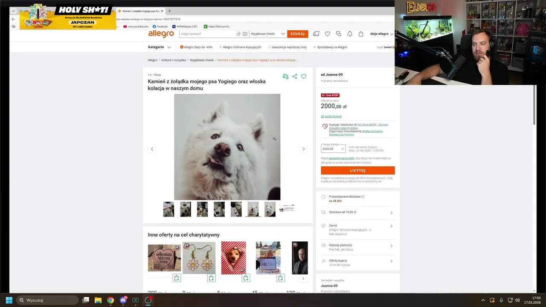The height and width of the screenshot is (307, 546).
Task: Open breadcrumb Kultura i rozrywka
Action: tap(174, 60)
